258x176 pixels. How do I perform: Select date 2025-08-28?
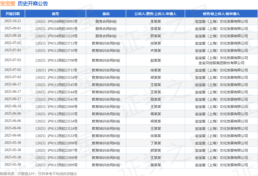13,36
